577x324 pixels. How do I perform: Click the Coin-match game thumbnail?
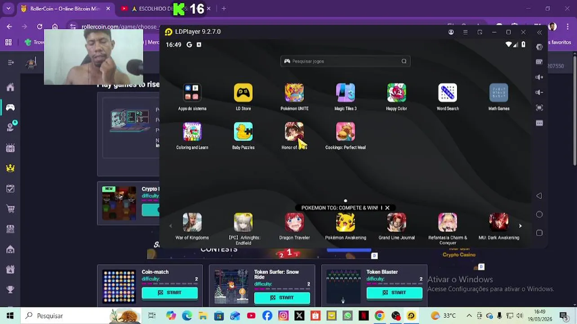(x=119, y=286)
